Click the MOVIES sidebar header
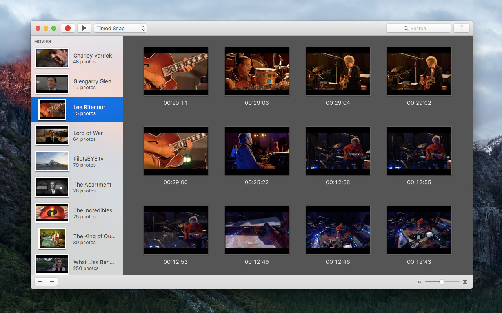The height and width of the screenshot is (313, 502). pyautogui.click(x=42, y=41)
